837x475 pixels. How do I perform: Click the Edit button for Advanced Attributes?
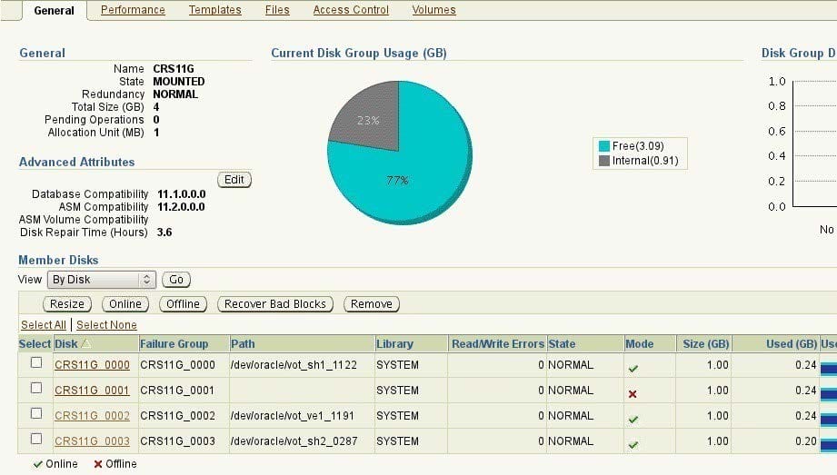point(234,180)
